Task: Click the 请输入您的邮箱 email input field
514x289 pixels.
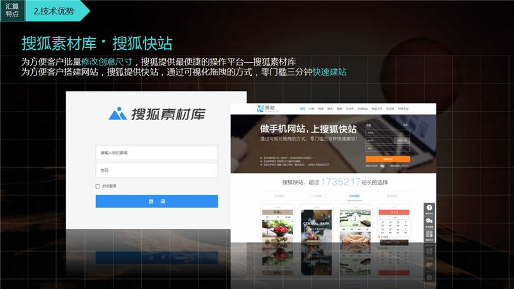Action: 156,153
